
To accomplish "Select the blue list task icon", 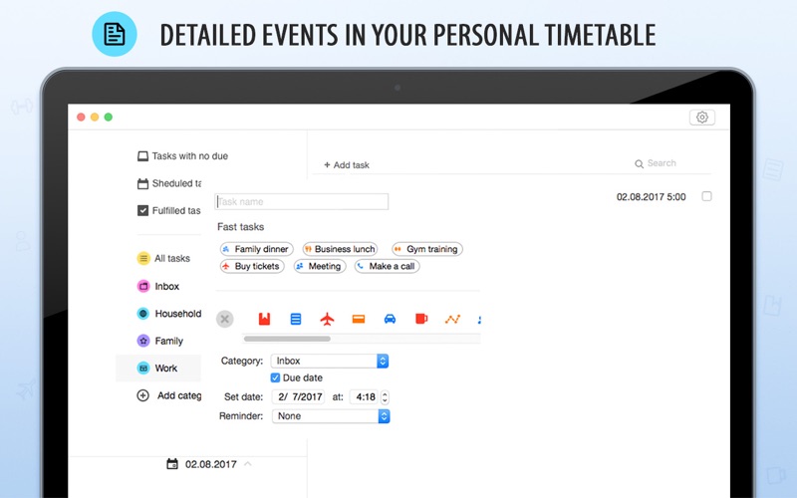I will tap(295, 319).
